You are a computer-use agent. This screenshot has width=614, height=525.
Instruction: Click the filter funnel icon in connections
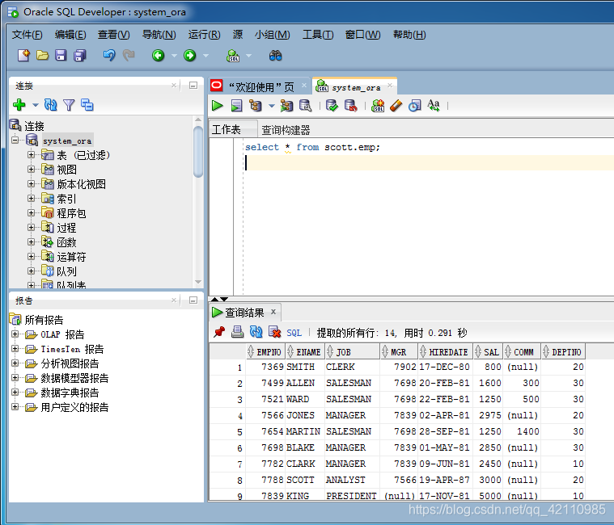(x=69, y=105)
